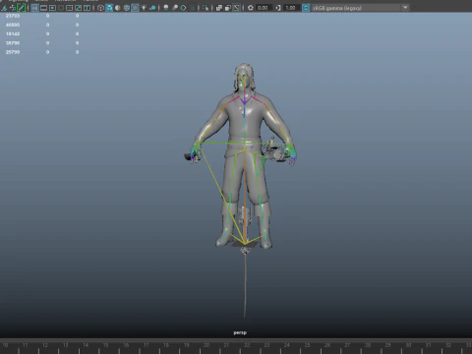Open the sRGB gamma (legacy) dropdown

coord(360,8)
